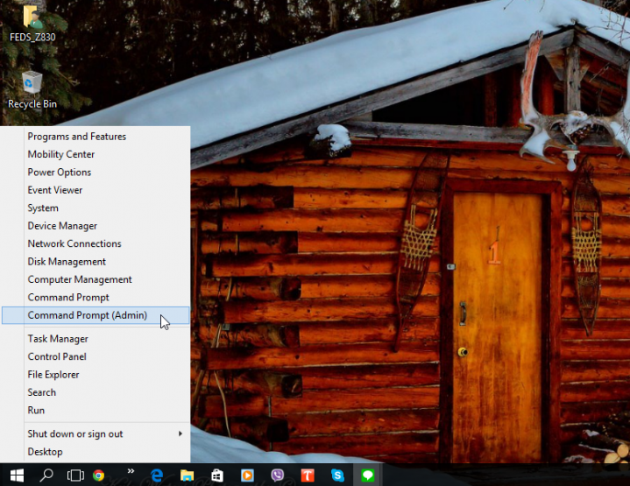Open Mobility Center menu entry
Viewport: 630px width, 486px height.
(96, 154)
